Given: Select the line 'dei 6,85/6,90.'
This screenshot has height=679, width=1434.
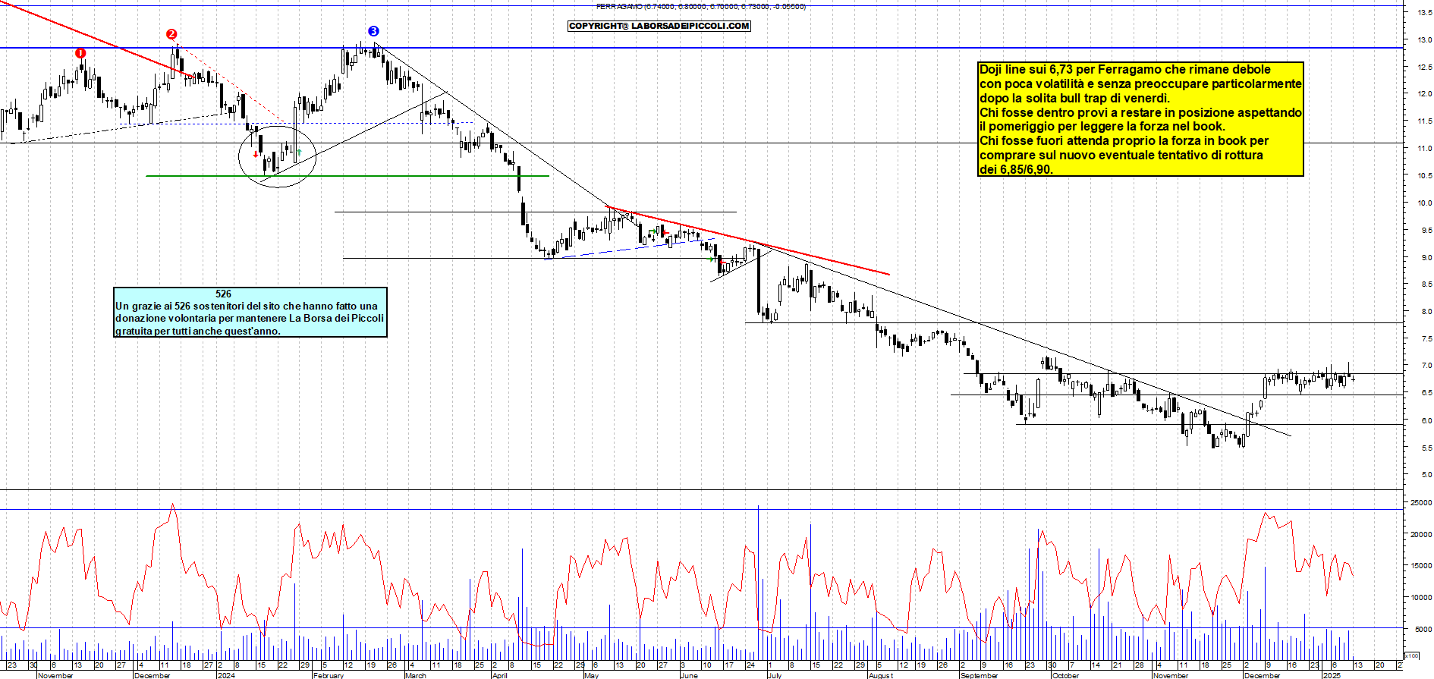Looking at the screenshot, I should [1016, 169].
